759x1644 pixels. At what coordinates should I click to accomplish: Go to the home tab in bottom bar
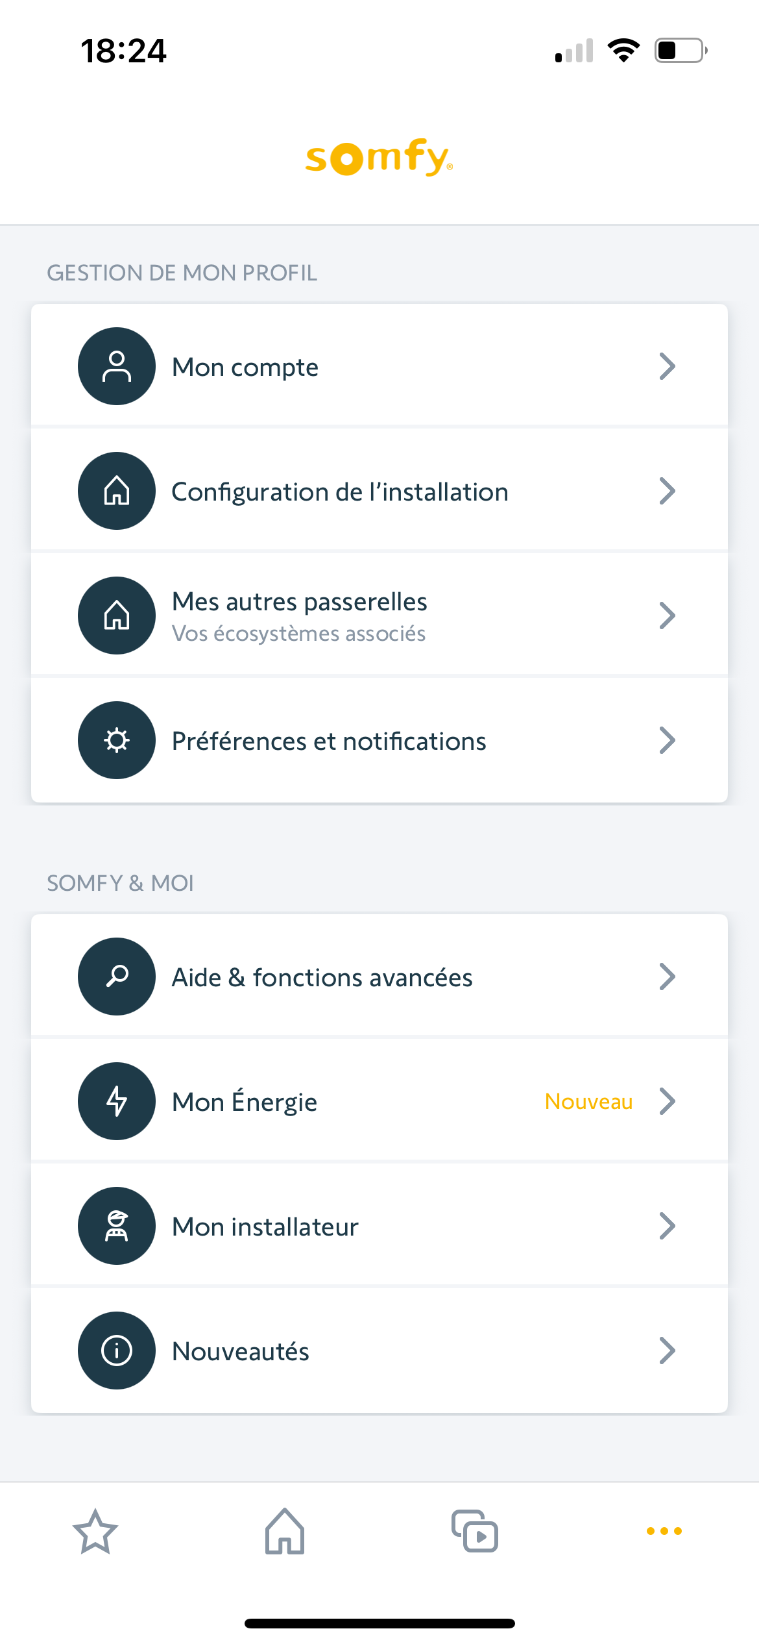(285, 1532)
